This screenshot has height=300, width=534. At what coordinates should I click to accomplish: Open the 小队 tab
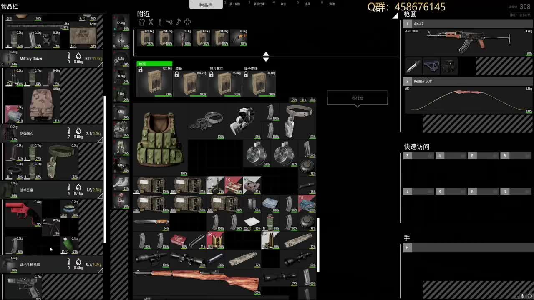tap(307, 4)
